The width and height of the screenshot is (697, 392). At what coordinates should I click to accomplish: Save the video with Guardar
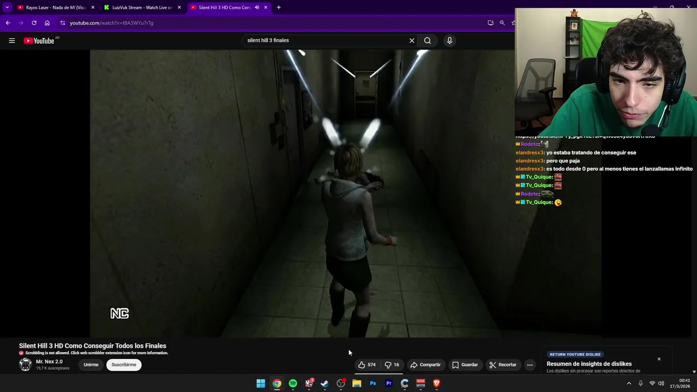[x=464, y=365]
